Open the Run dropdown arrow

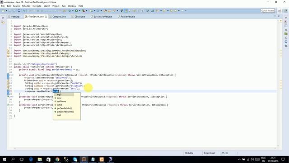tap(79, 11)
